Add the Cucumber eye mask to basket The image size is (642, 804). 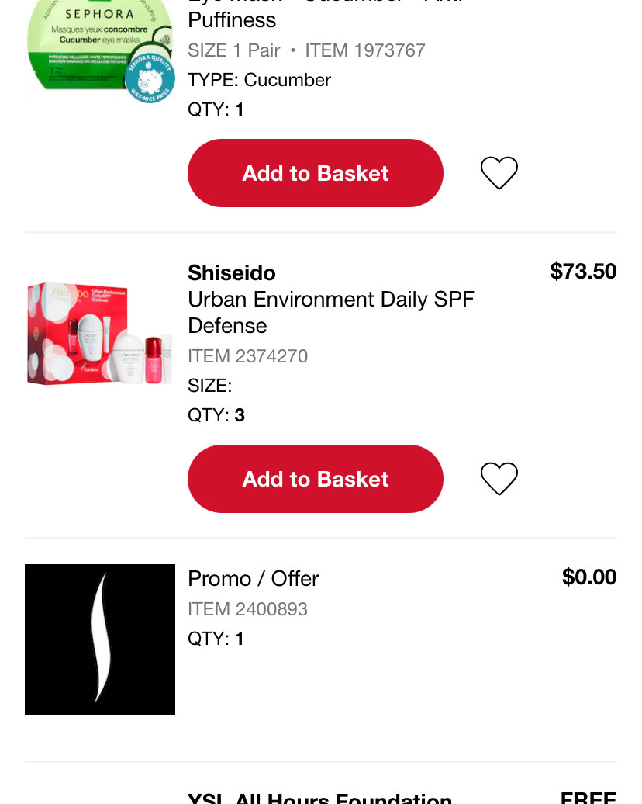coord(315,173)
